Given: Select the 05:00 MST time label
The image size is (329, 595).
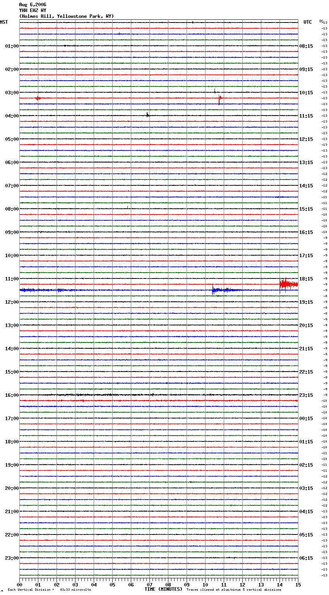Looking at the screenshot, I should (x=12, y=139).
